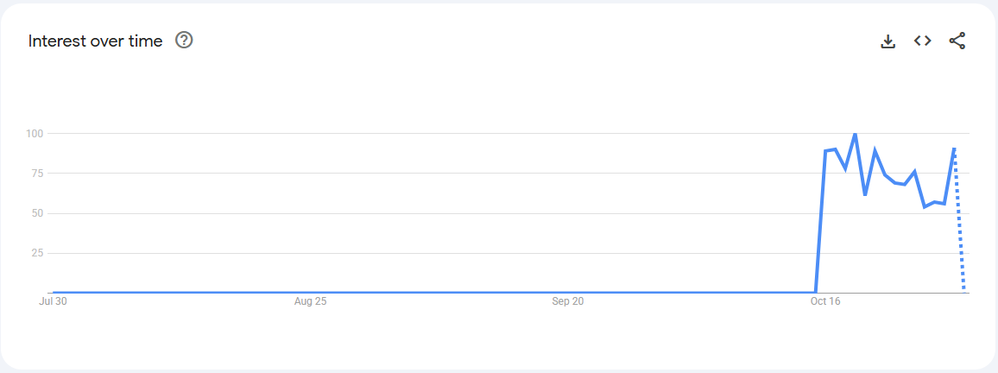This screenshot has width=998, height=373.
Task: Download the chart data as CSV
Action: [887, 41]
